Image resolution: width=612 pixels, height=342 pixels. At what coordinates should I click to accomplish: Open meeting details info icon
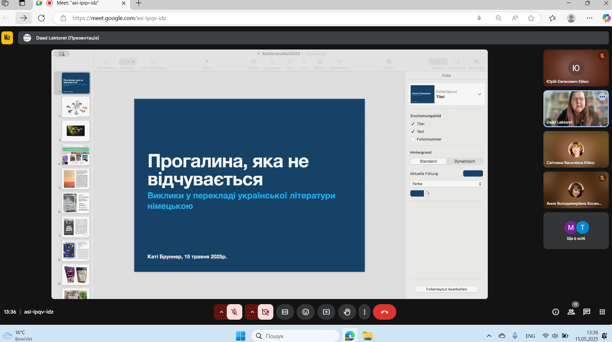coord(555,312)
